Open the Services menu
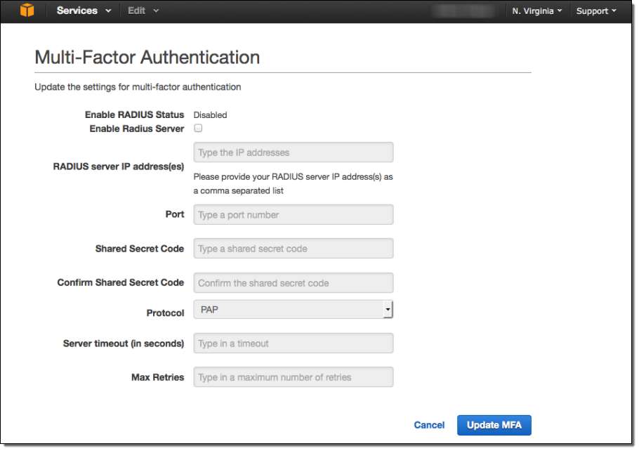The width and height of the screenshot is (639, 451). click(x=83, y=11)
